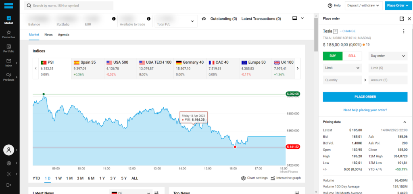Switch to the News tab

point(48,35)
